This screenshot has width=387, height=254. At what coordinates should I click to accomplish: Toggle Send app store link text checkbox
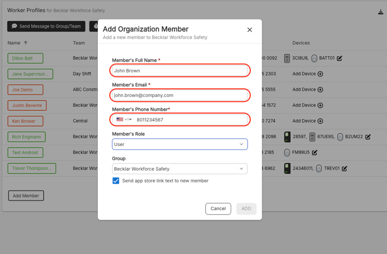[116, 181]
